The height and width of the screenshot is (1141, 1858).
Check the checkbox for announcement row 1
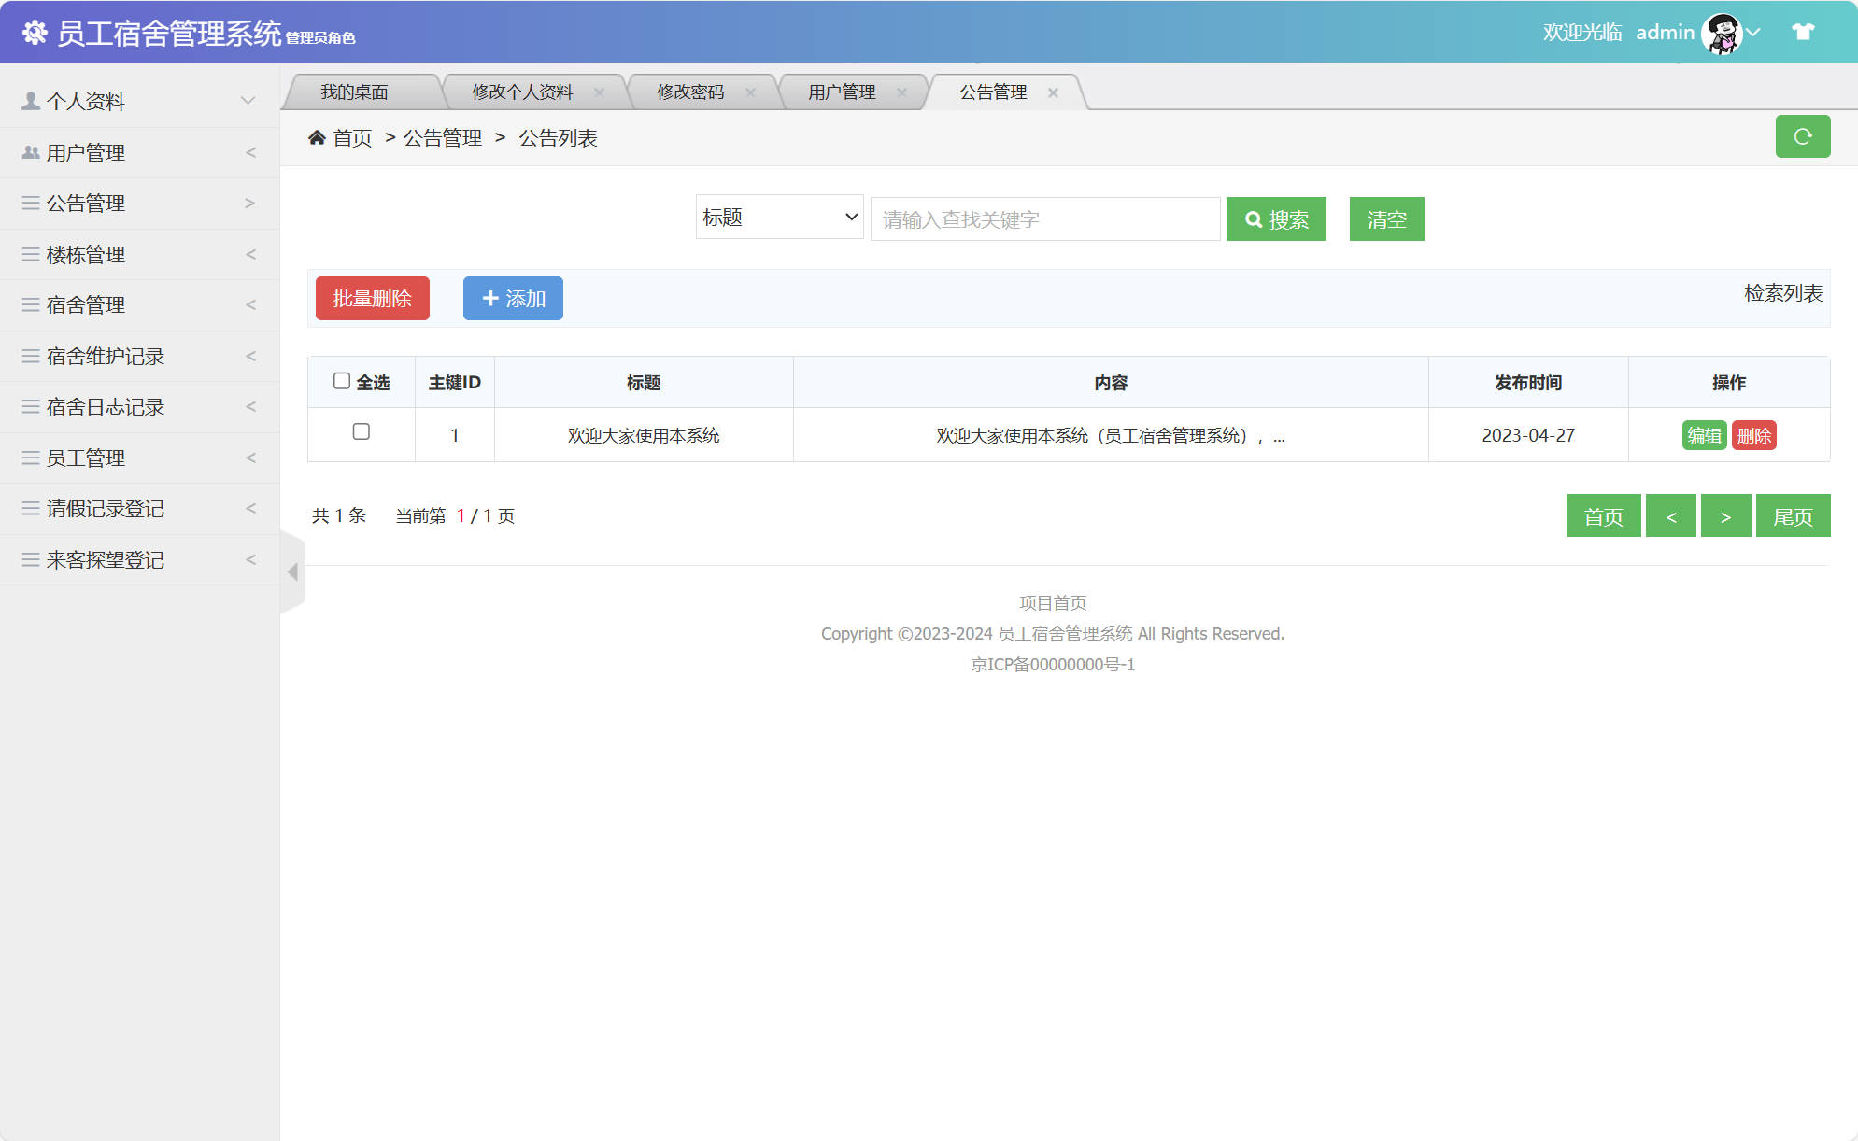[x=361, y=433]
